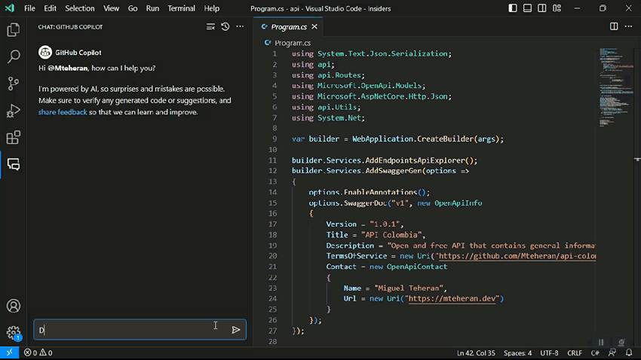Toggle the bottom panel layout button
The width and height of the screenshot is (641, 360).
529,8
